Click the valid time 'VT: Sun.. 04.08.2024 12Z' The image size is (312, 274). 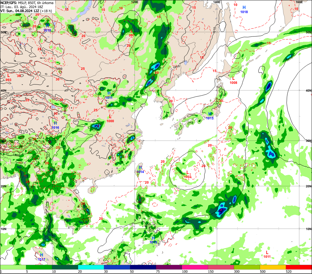tap(20, 11)
